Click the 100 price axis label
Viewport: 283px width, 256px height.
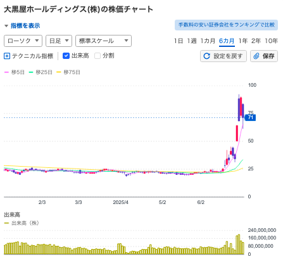[x=252, y=85]
